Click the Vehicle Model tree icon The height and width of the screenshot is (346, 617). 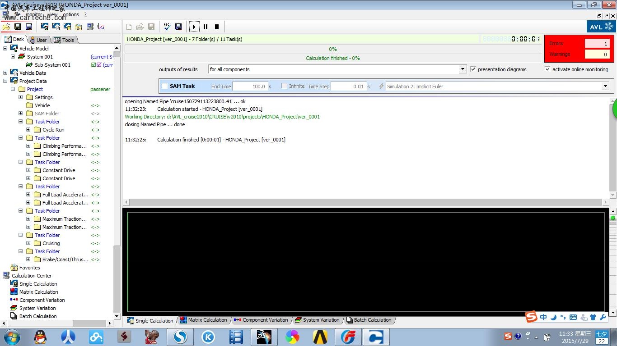(14, 49)
